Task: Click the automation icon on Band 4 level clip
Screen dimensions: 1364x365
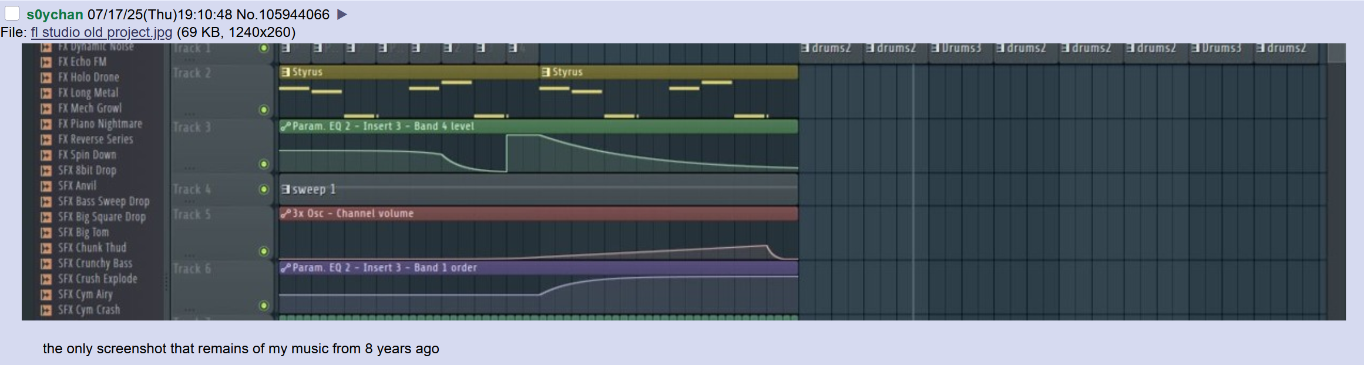Action: click(285, 126)
